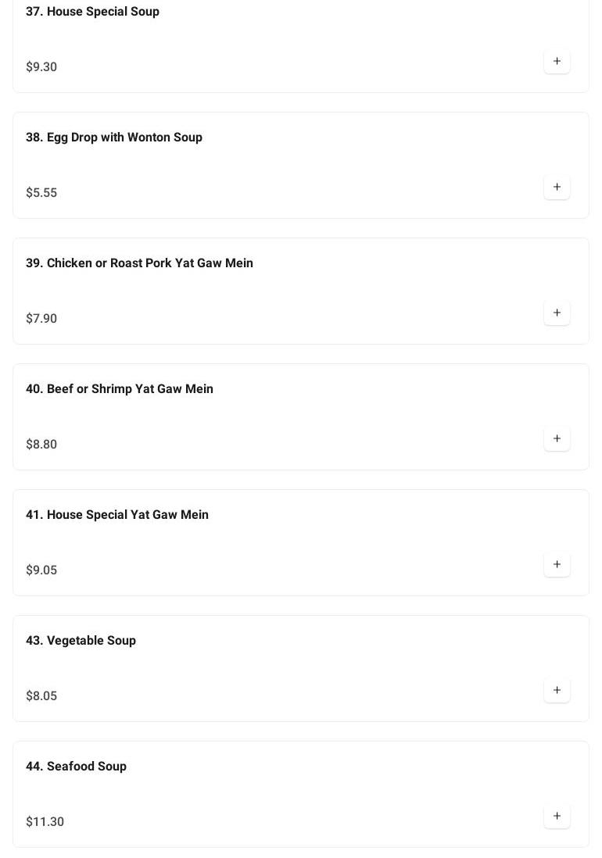Add Vegetable Soup to the order
Viewport: 602px width, 858px height.
[x=557, y=691]
